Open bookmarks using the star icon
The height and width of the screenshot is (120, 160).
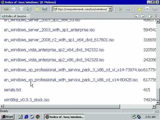[139, 9]
